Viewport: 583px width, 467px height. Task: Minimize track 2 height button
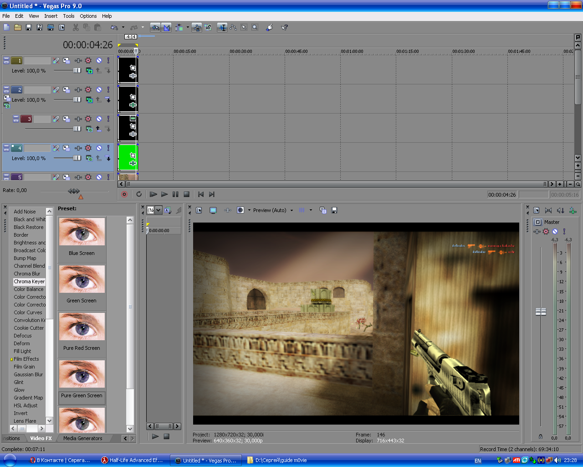[x=6, y=88]
